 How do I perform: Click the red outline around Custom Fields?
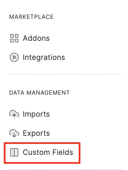tap(42, 143)
